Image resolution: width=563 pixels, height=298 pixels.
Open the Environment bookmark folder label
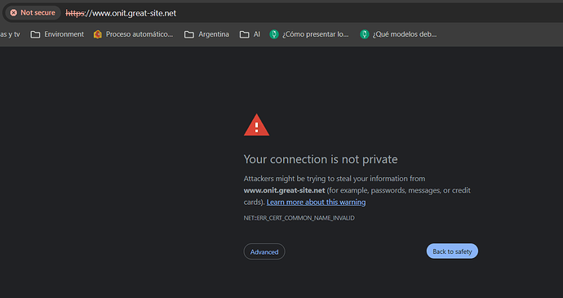point(64,34)
